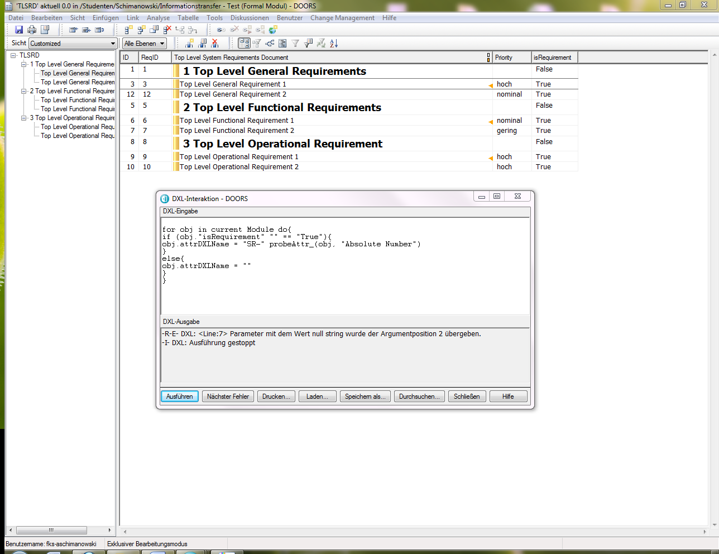Open the Analyse menu
Screen dimensions: 719x554
158,18
